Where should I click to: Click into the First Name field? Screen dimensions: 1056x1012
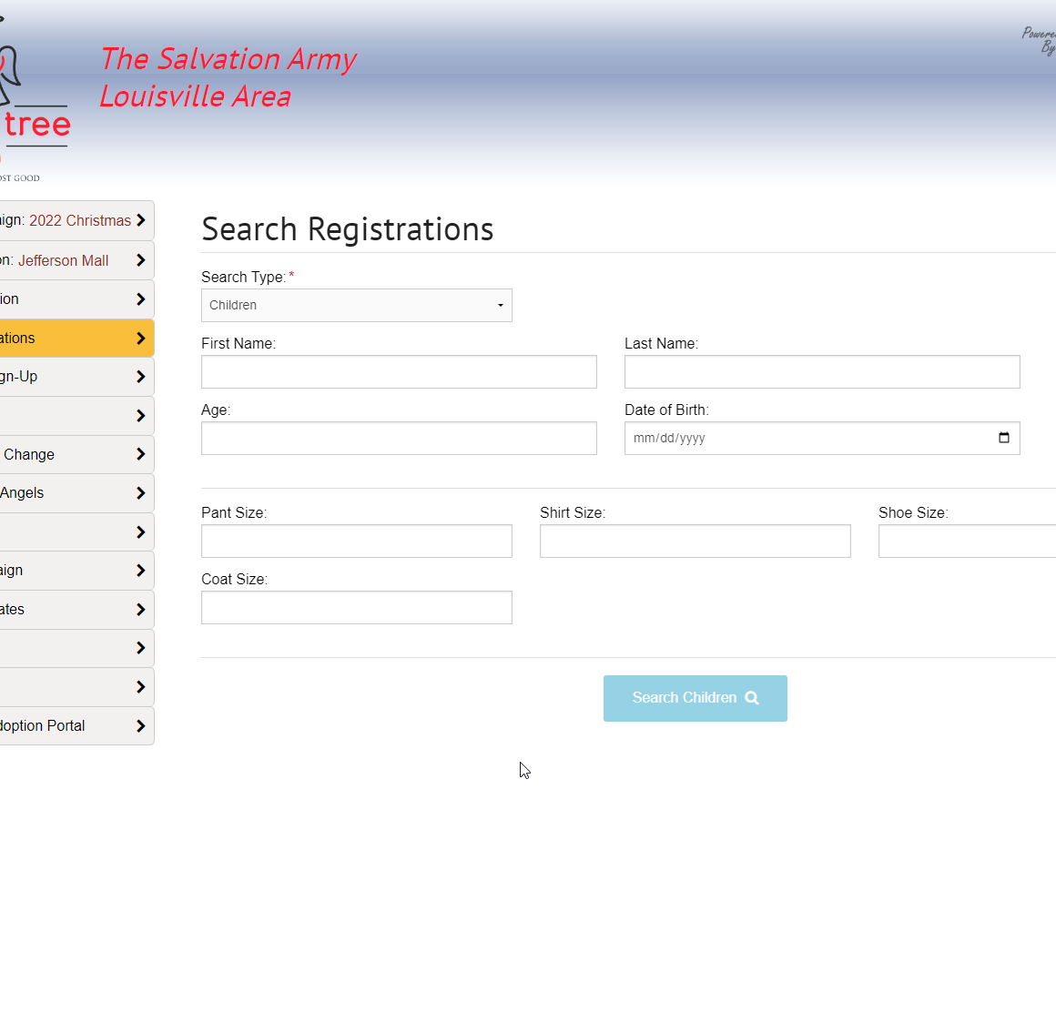(399, 372)
